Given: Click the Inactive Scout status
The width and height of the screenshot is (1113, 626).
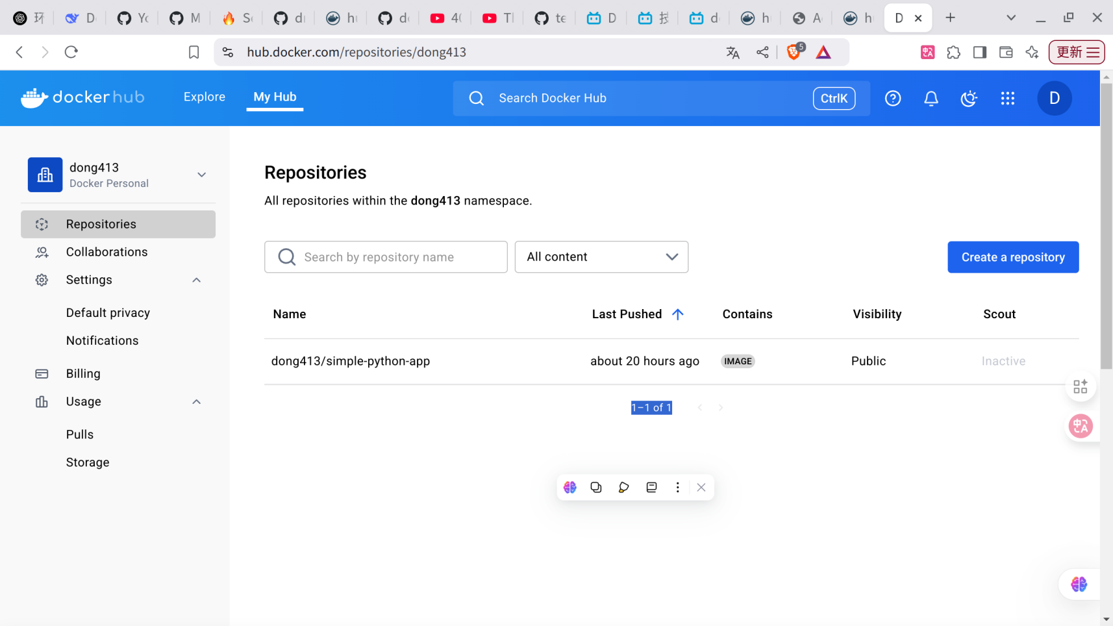Looking at the screenshot, I should point(1004,361).
